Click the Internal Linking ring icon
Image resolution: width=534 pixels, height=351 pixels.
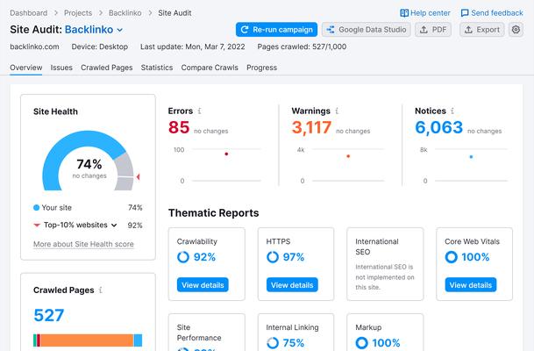pos(273,343)
